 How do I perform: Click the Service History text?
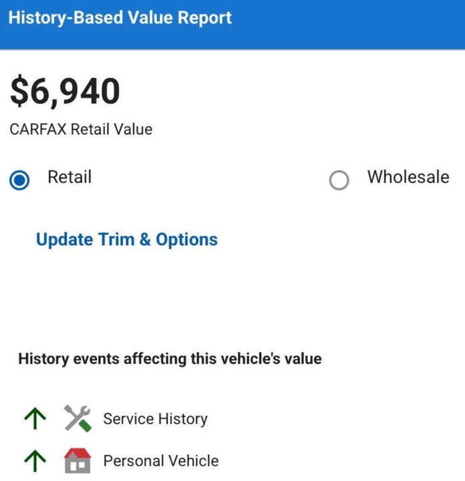click(x=156, y=419)
